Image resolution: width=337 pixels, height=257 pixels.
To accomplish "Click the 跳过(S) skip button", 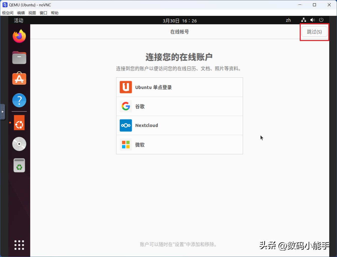I will coord(314,32).
